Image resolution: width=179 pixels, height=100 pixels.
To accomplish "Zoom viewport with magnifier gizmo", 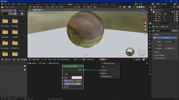I will (x=145, y=23).
